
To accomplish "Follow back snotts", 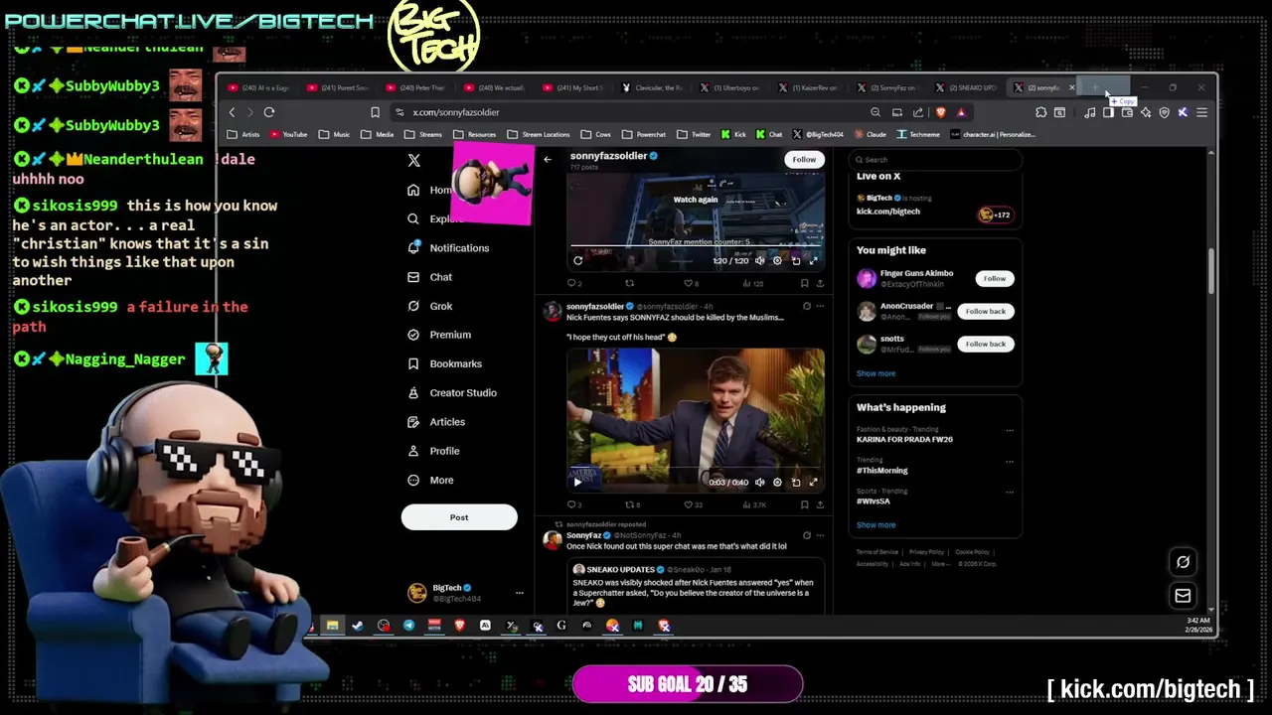I will coord(986,345).
